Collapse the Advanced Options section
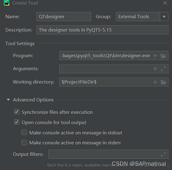172x170 pixels. point(8,100)
